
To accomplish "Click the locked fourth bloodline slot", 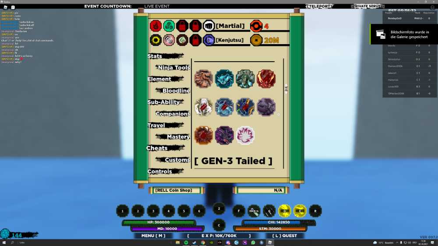I will pyautogui.click(x=195, y=40).
